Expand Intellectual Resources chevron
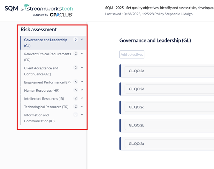The image size is (214, 169). click(x=82, y=98)
